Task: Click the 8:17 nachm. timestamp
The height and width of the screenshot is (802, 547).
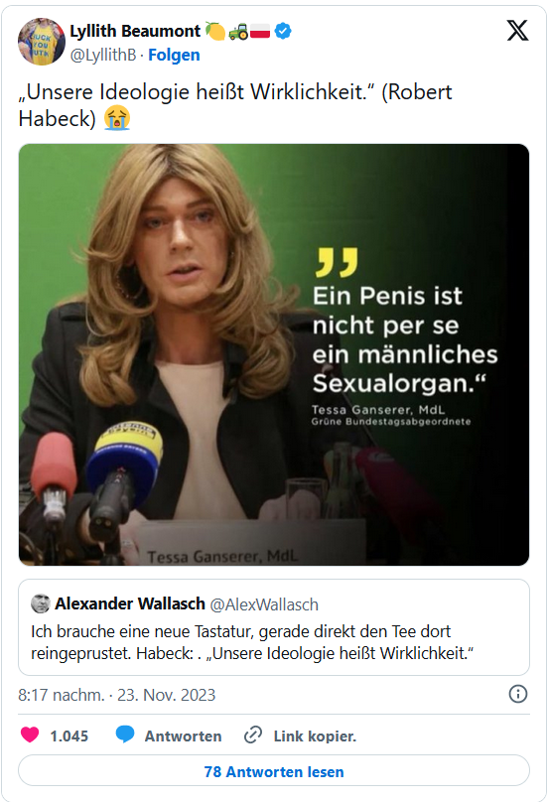Action: 62,695
